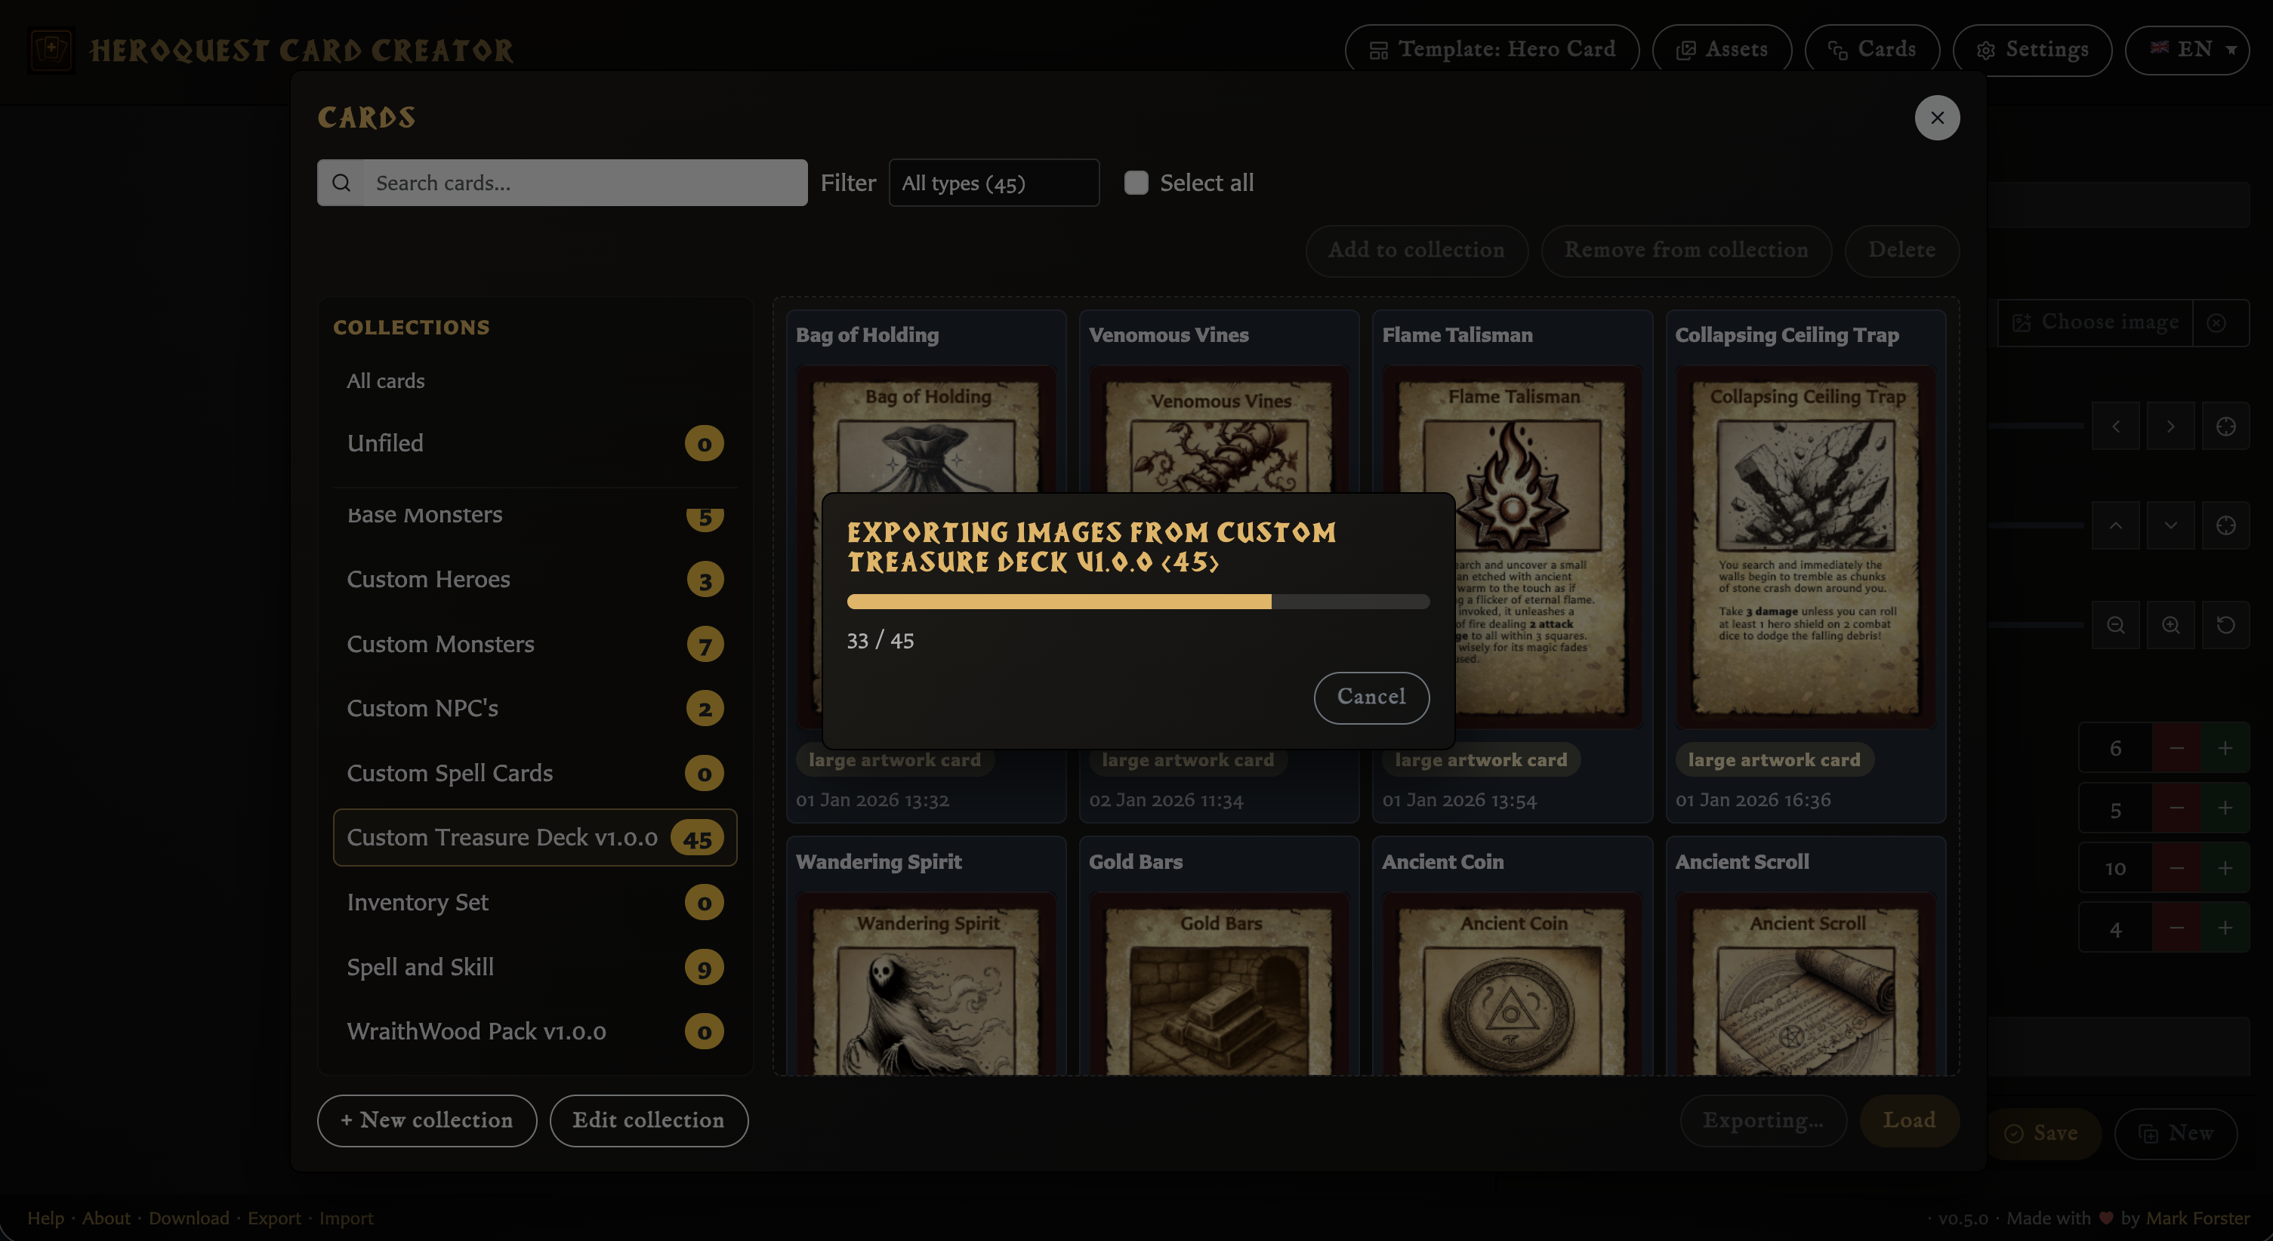Open the Collapsing Ceiling Trap card thumbnail
Viewport: 2273px width, 1241px height.
[1806, 547]
